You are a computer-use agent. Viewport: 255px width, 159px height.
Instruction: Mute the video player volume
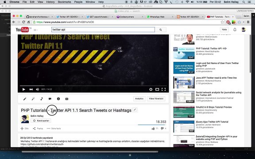(x=38, y=89)
